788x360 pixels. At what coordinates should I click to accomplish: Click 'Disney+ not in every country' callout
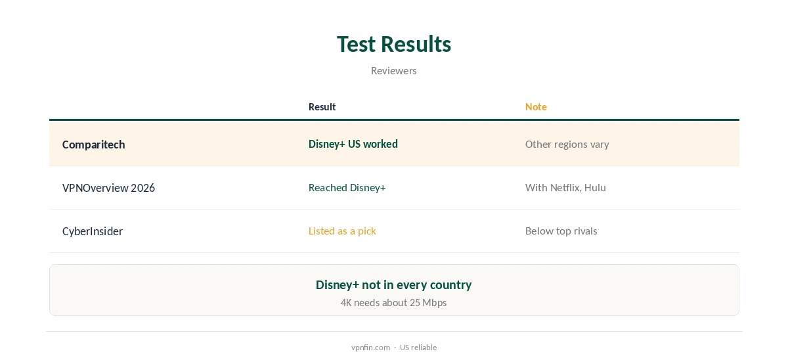point(394,284)
